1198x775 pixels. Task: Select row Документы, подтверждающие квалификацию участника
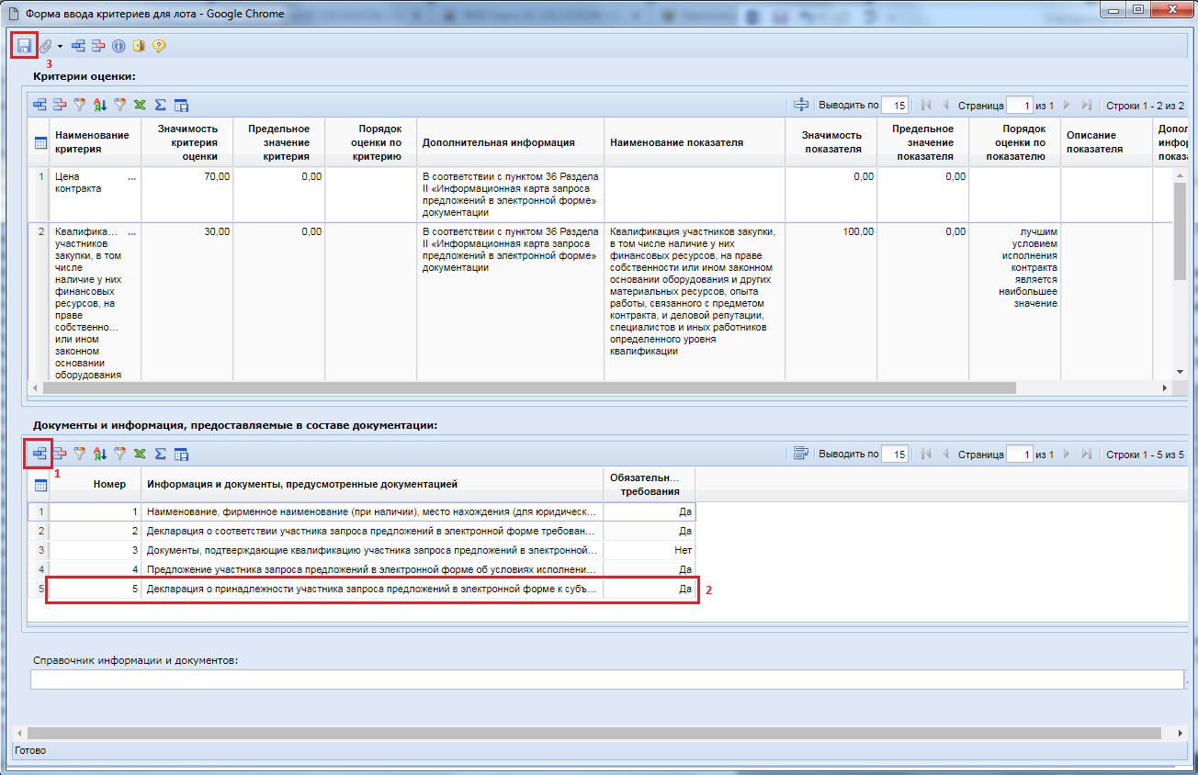(x=361, y=550)
